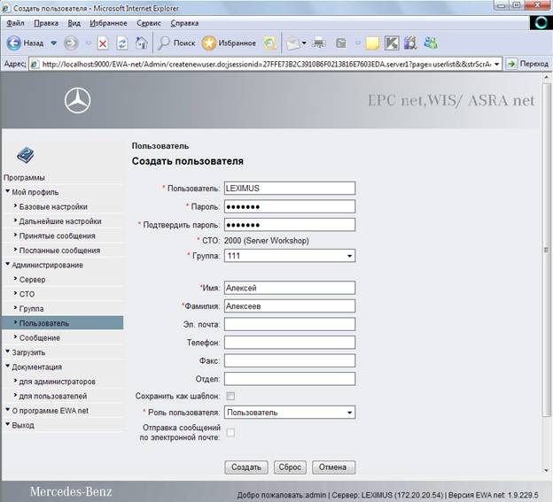
Task: Open the blue help book icon
Action: tap(25, 155)
